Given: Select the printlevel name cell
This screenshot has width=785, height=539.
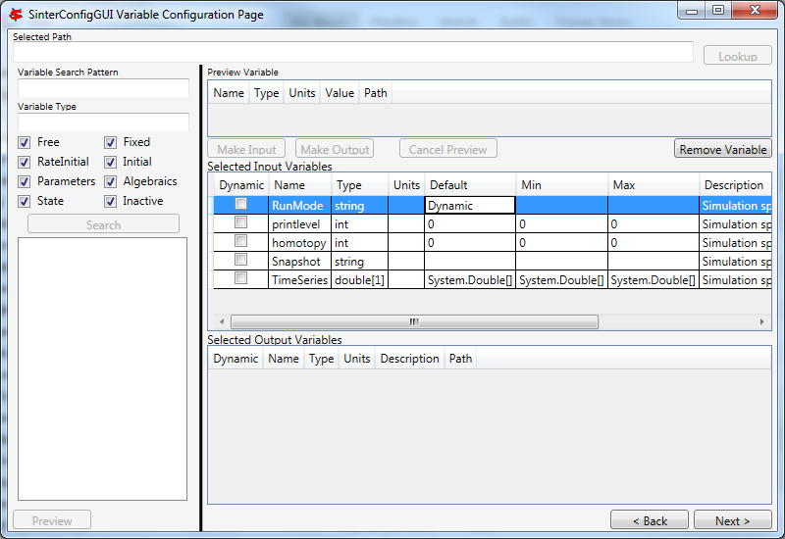Looking at the screenshot, I should coord(299,224).
